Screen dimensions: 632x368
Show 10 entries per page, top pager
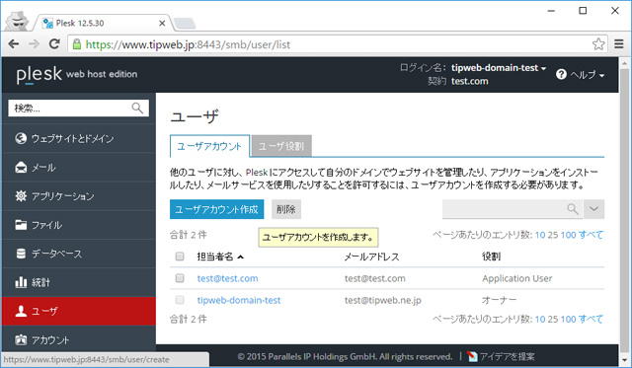coord(540,235)
